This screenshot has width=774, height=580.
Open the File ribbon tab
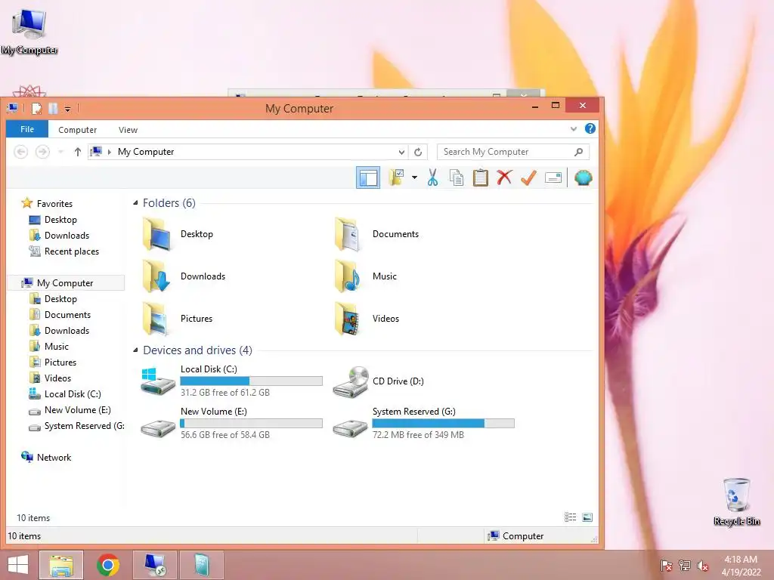pyautogui.click(x=27, y=129)
